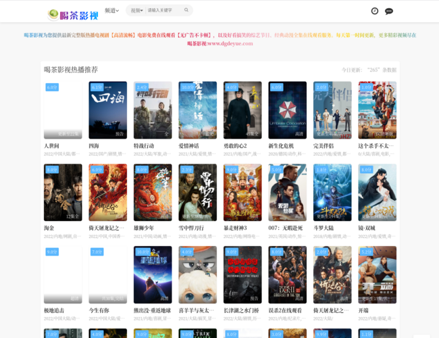Open 极地追击 blank poster card
Screen dimensions: 439x338
pyautogui.click(x=63, y=274)
